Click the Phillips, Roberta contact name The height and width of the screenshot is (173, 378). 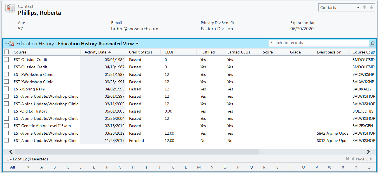(x=39, y=13)
